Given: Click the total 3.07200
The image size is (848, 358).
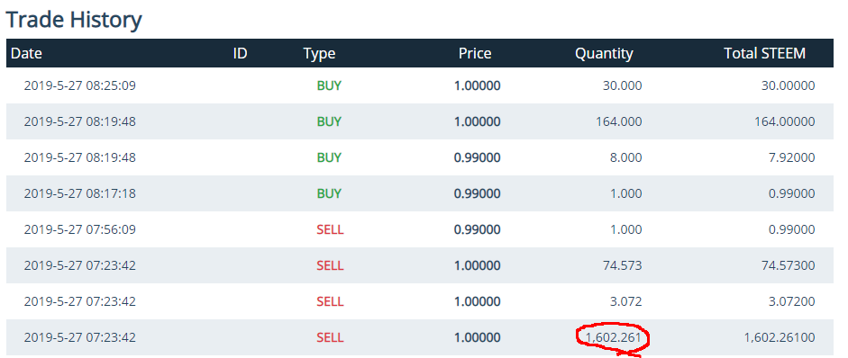Looking at the screenshot, I should point(792,301).
